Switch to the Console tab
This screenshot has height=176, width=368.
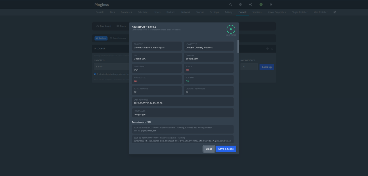100,12
